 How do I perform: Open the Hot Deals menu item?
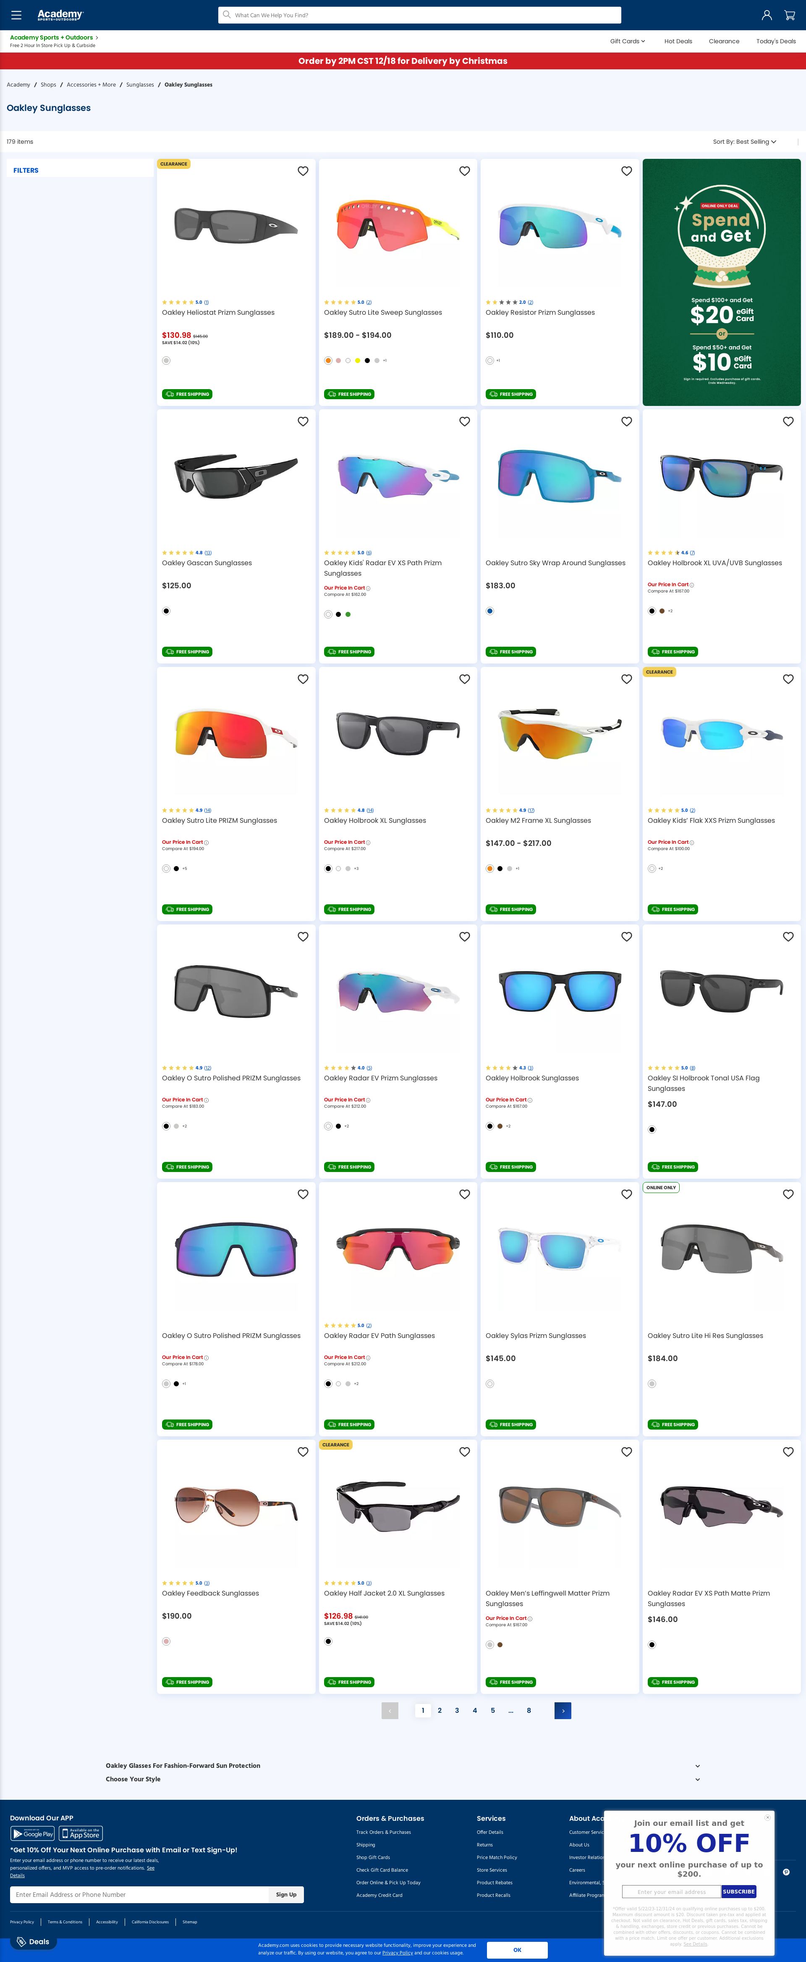[678, 41]
